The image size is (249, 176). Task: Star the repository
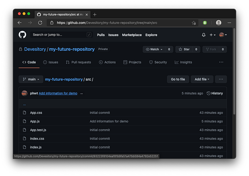point(184,49)
